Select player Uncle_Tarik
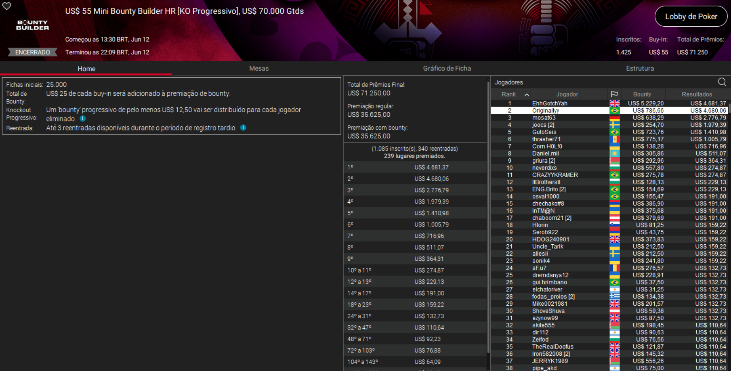The image size is (731, 371). (x=548, y=247)
